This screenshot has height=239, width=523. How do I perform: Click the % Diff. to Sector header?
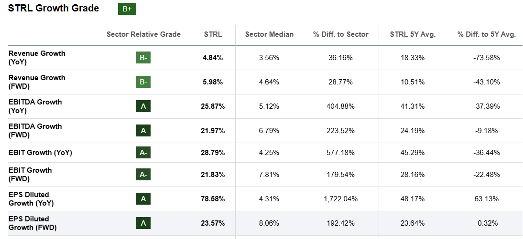341,34
